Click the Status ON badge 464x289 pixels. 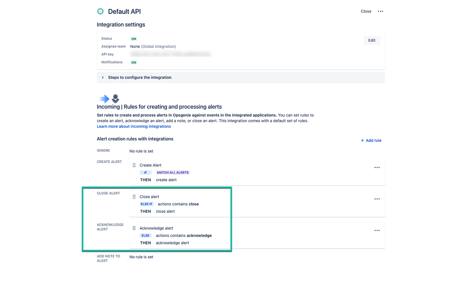pyautogui.click(x=134, y=39)
